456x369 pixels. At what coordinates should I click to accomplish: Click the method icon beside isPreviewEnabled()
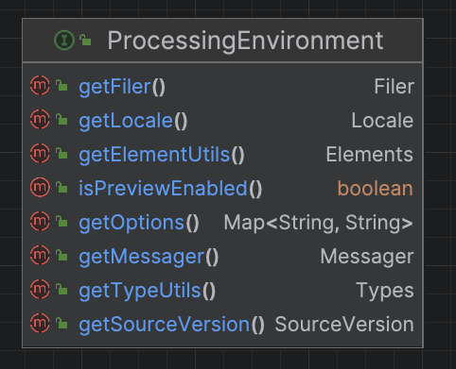(40, 188)
